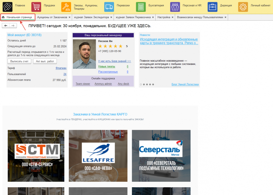Open the Северсталь Подъемные Технологии card
Screen dimensions: 273x195
[x=161, y=156]
